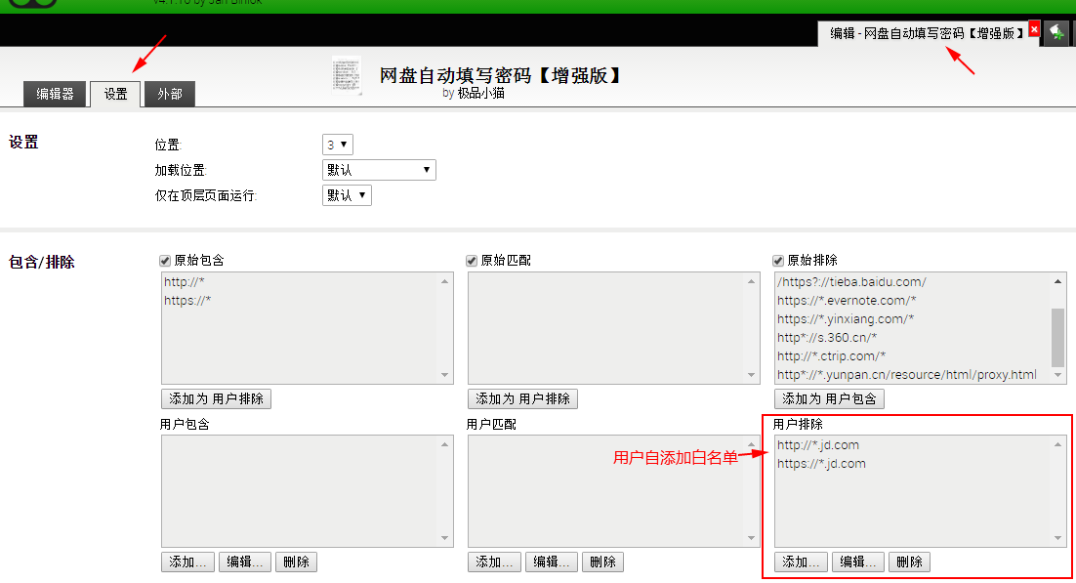Click the script thumbnail icon beside the title
The height and width of the screenshot is (583, 1076).
[346, 76]
